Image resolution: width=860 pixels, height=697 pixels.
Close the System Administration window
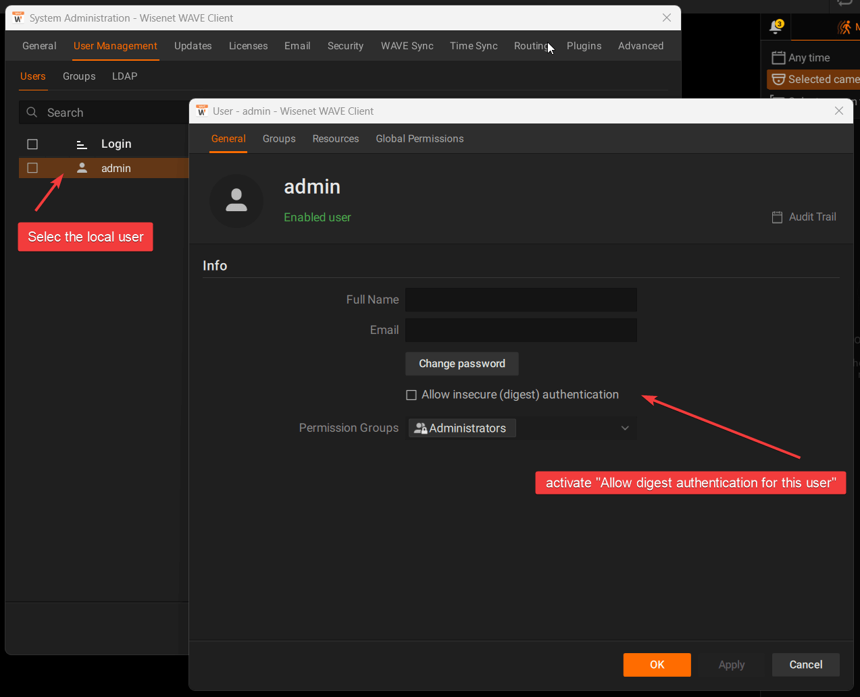click(667, 18)
